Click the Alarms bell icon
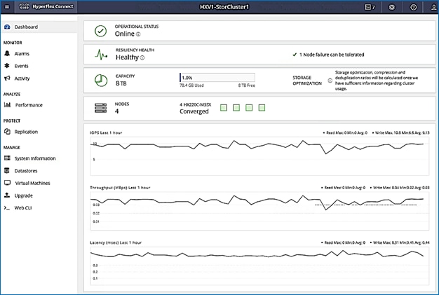The image size is (439, 295). click(x=7, y=53)
